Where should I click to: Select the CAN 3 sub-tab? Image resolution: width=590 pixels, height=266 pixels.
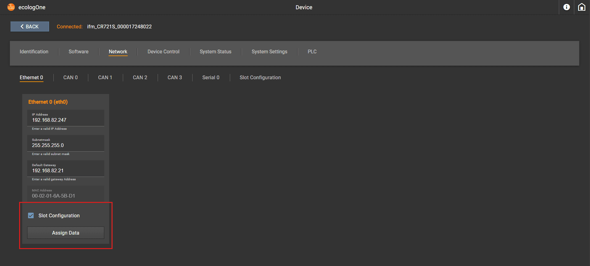(x=175, y=78)
